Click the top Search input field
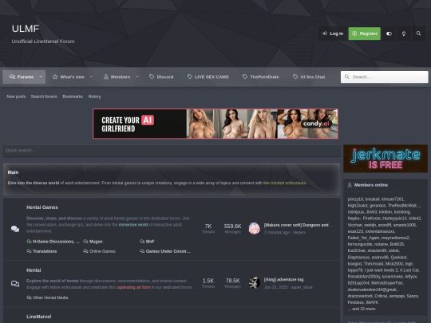The height and width of the screenshot is (323, 431). [384, 77]
